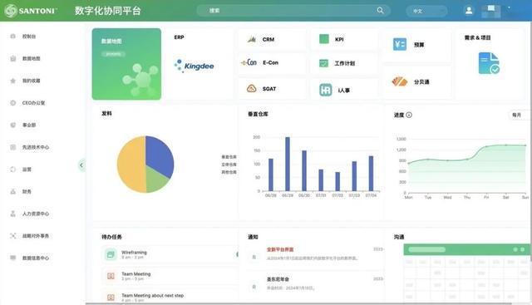Select 战略对外事务 in the sidebar
The image size is (532, 305).
click(x=35, y=236)
